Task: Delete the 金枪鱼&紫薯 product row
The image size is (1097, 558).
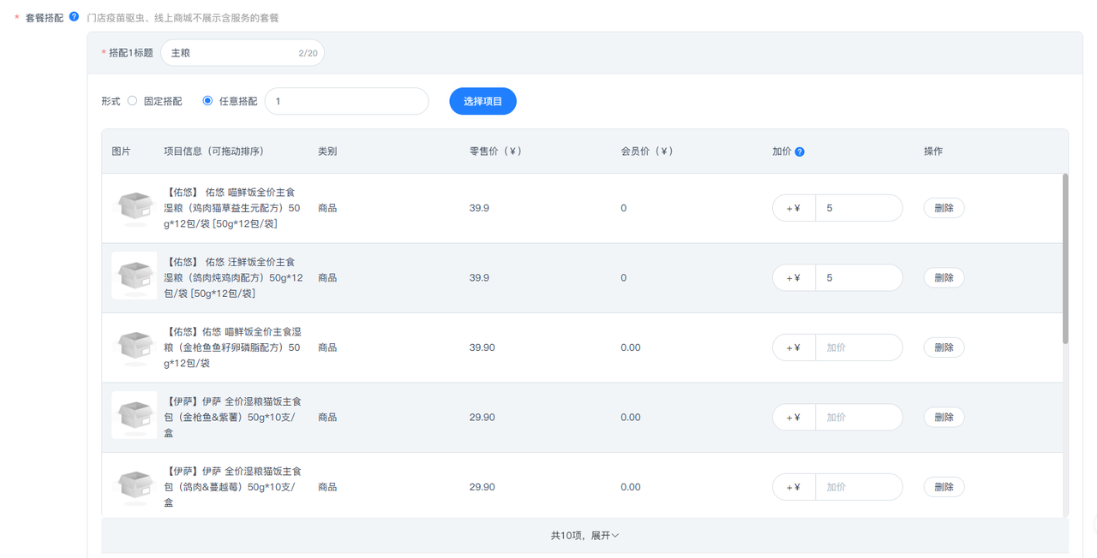Action: [x=944, y=418]
